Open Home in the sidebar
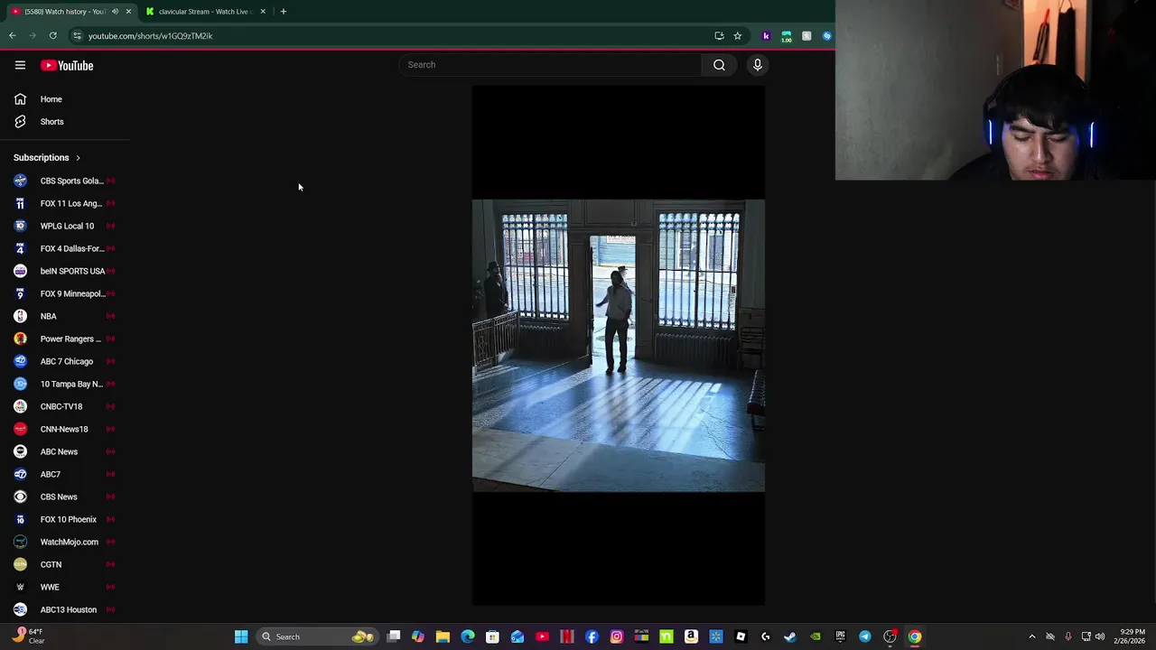This screenshot has height=650, width=1156. pos(65,99)
